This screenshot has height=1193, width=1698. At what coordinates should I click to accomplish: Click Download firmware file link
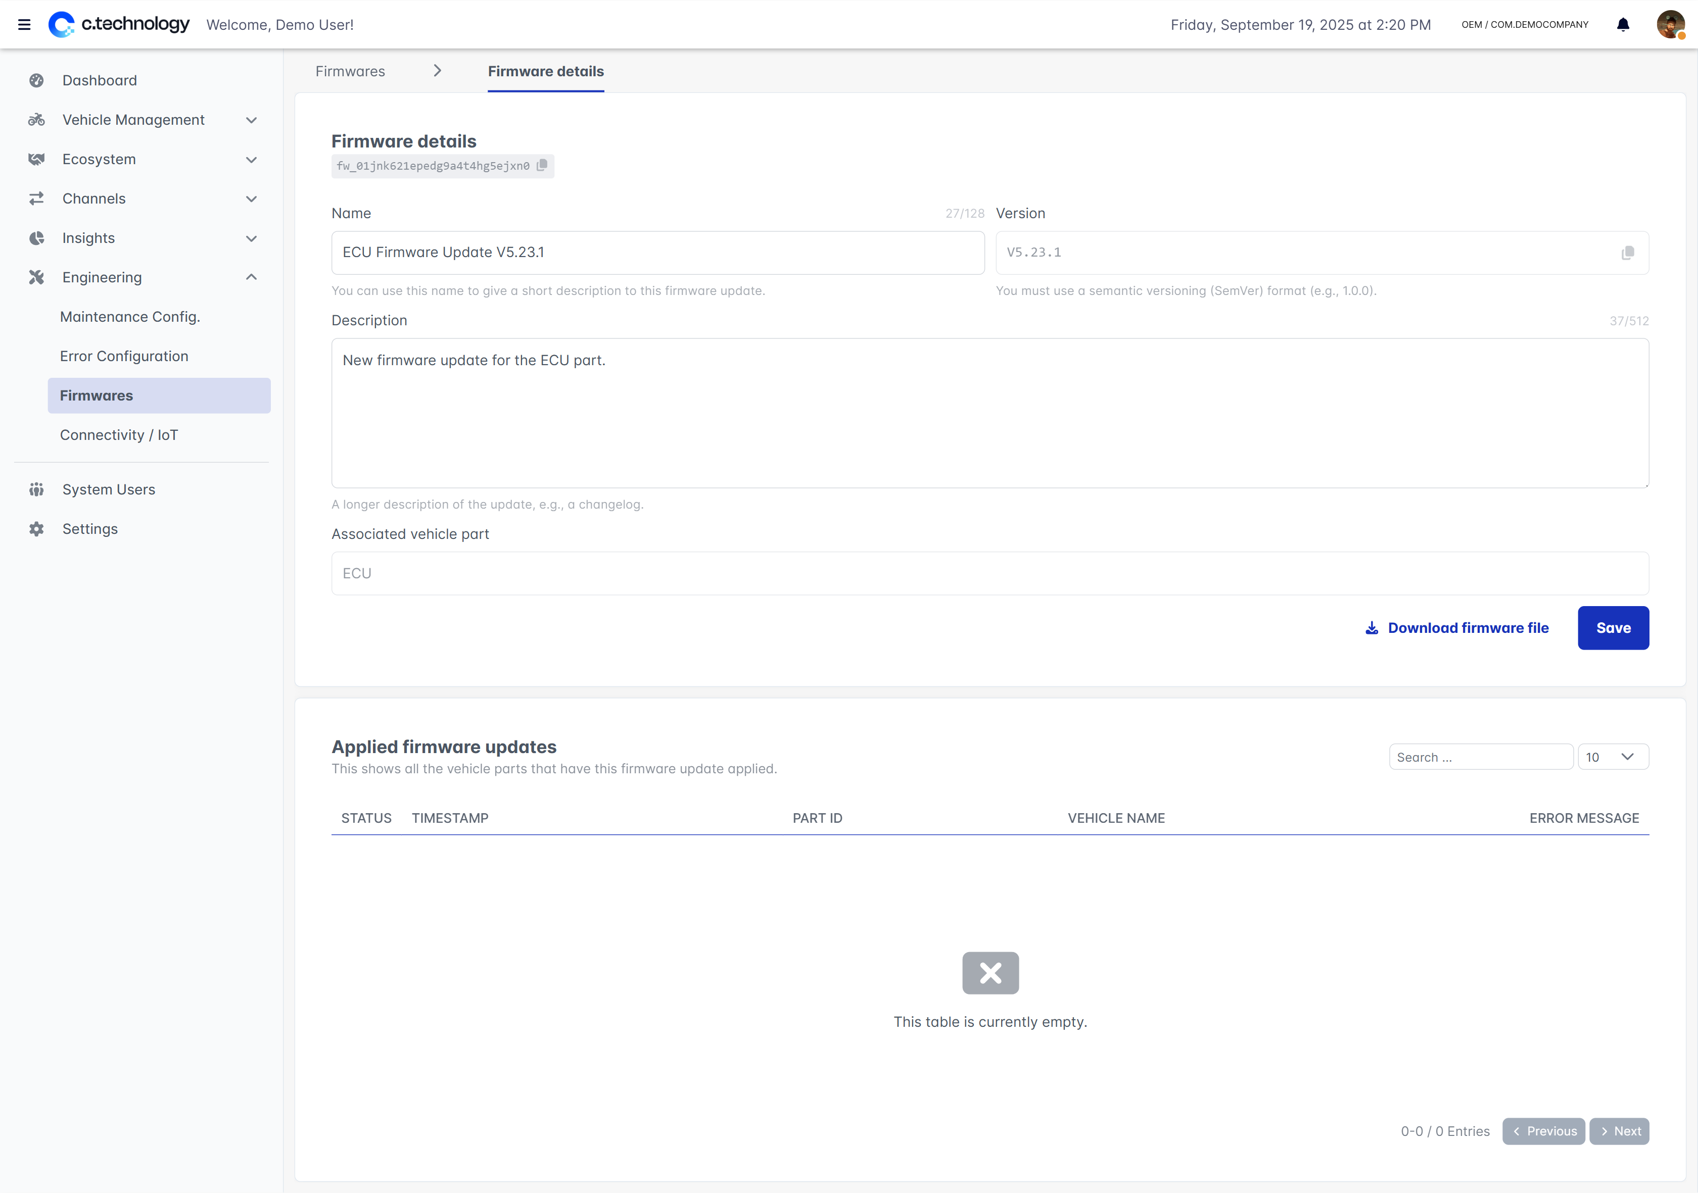point(1457,628)
